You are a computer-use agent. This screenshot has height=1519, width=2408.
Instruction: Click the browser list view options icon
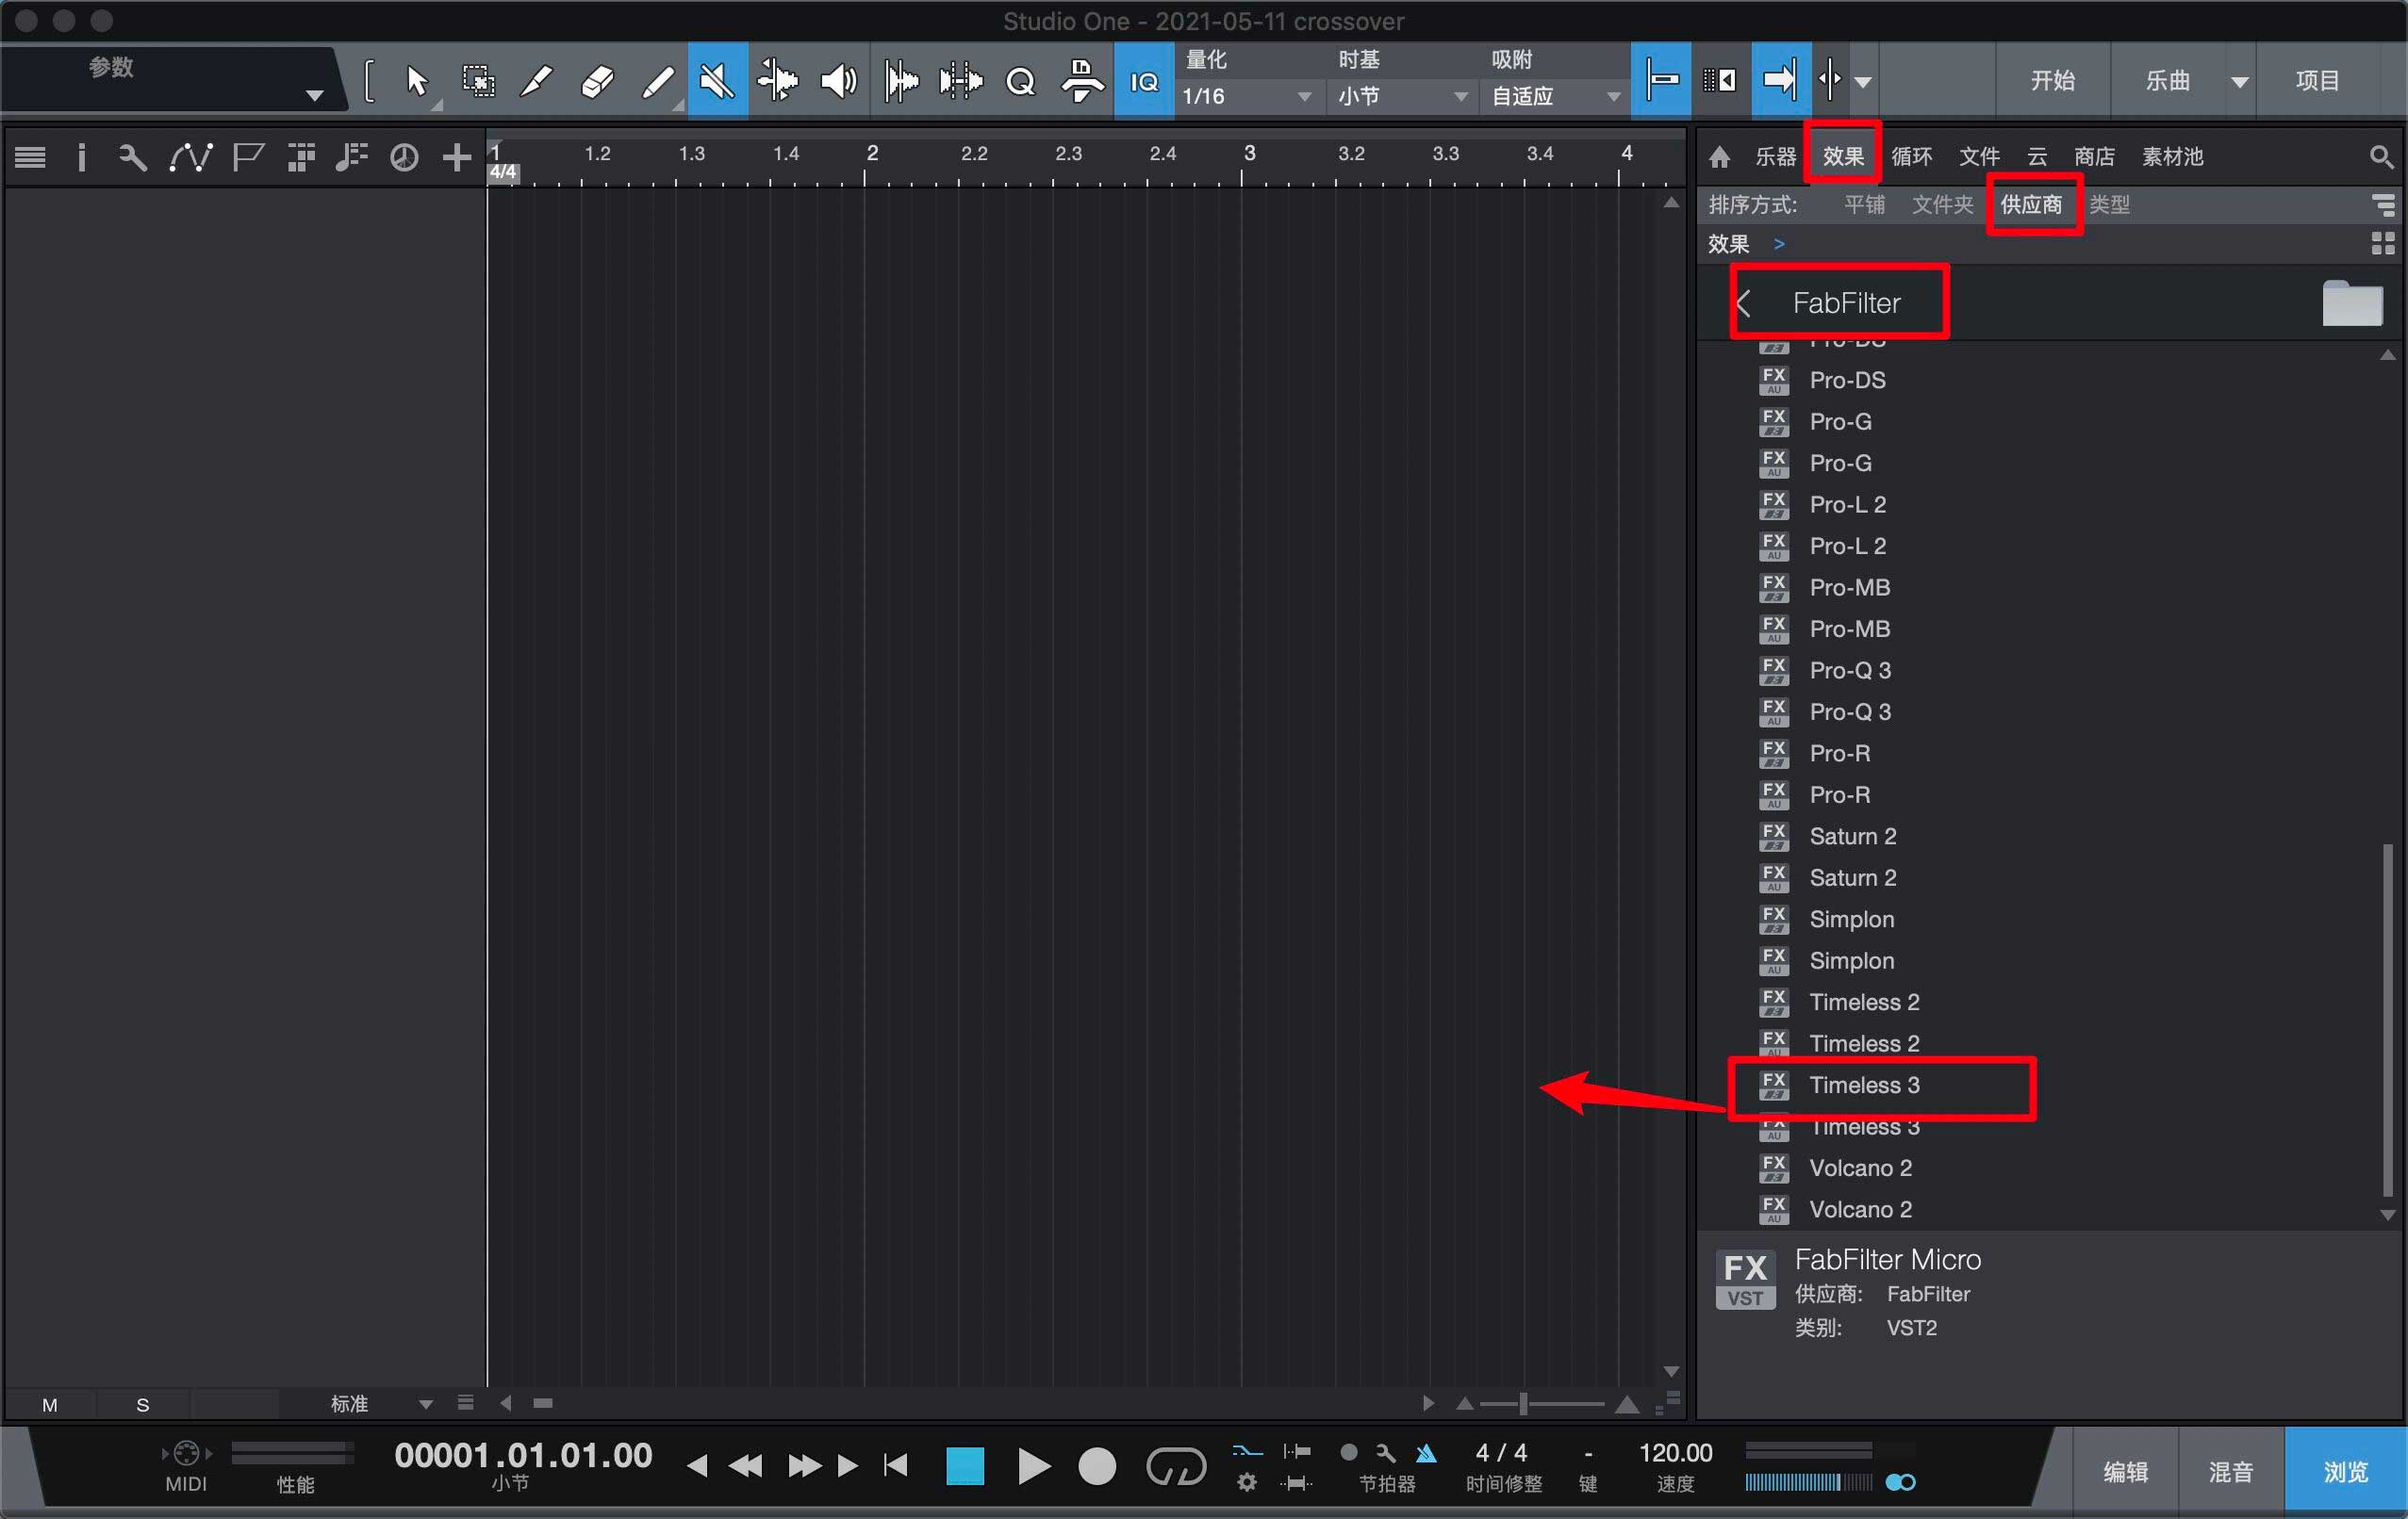click(x=2383, y=204)
